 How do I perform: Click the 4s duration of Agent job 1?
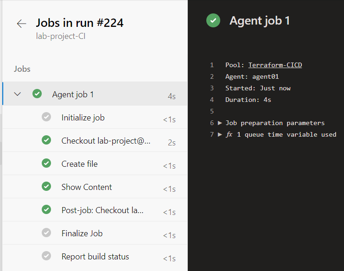172,96
